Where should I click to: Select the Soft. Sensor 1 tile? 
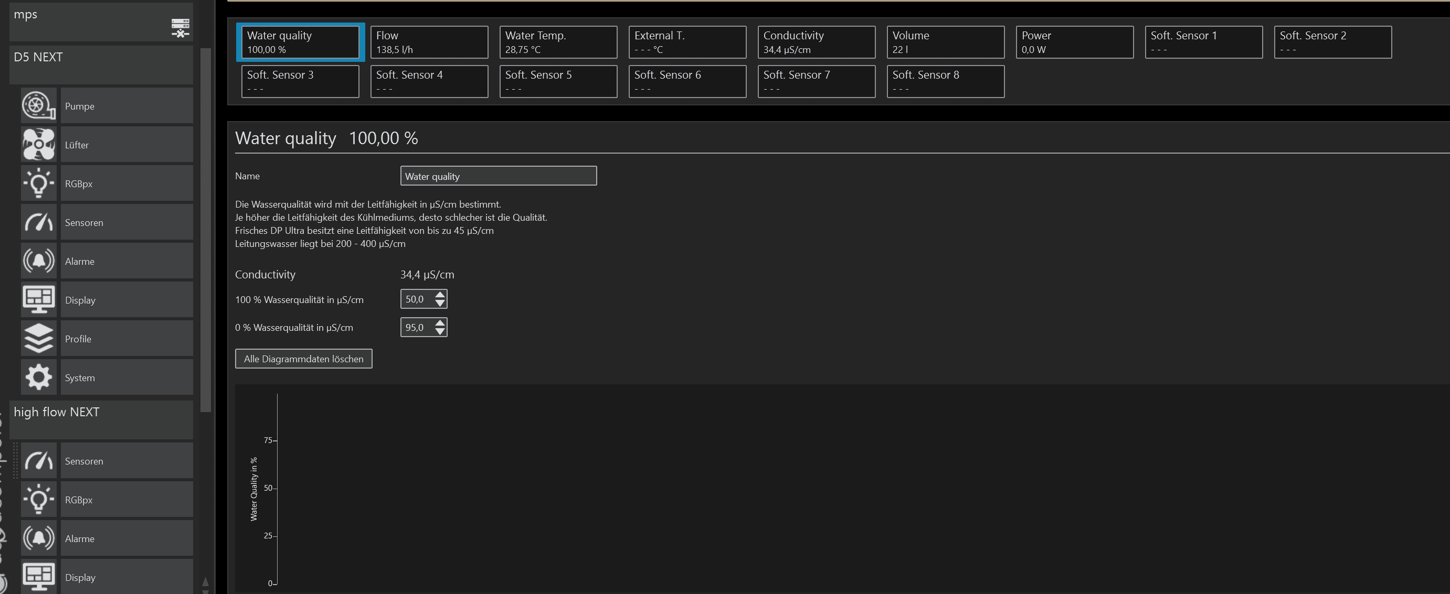click(1204, 42)
